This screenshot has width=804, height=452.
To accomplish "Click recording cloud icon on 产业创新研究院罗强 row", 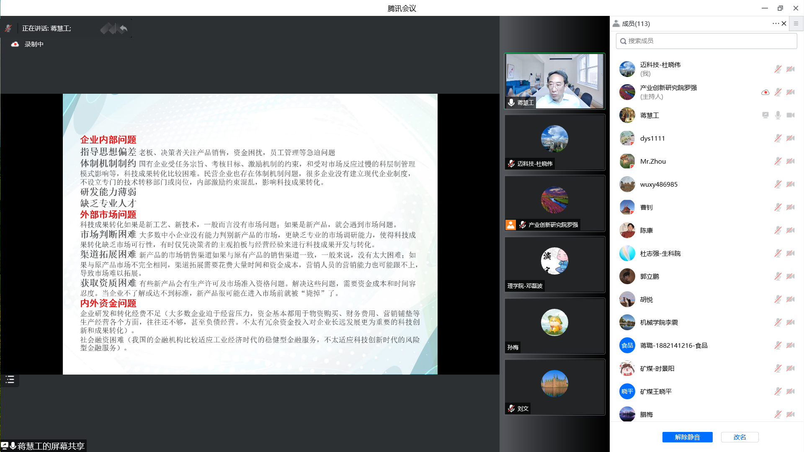I will pos(765,92).
